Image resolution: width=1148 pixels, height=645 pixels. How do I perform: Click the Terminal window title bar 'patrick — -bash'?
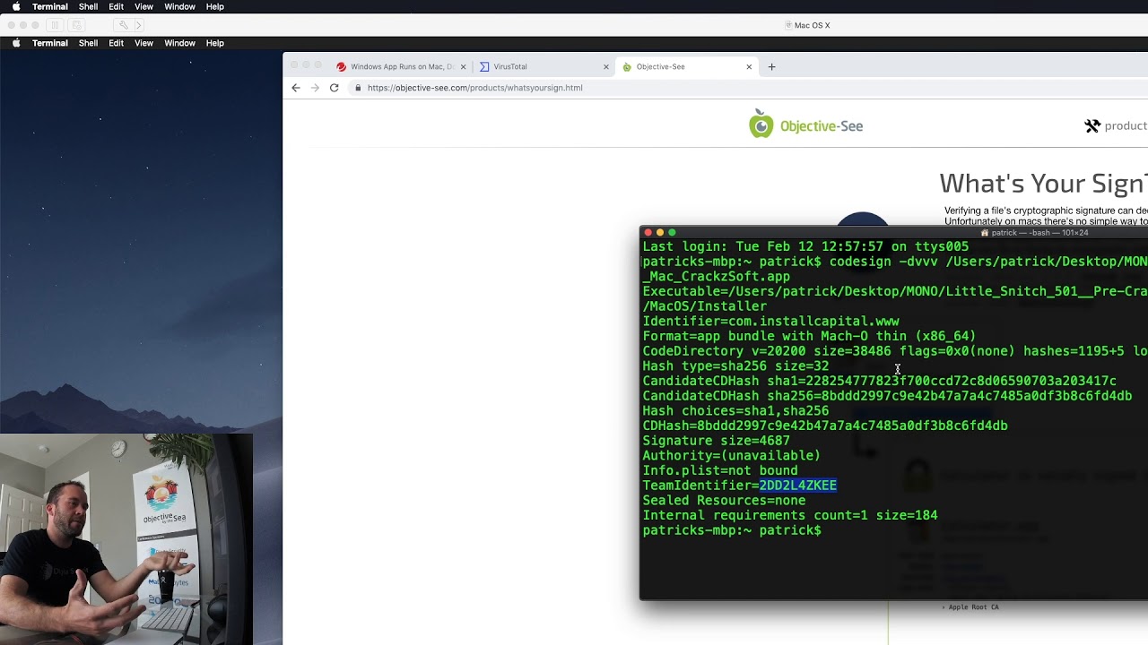coord(1034,233)
